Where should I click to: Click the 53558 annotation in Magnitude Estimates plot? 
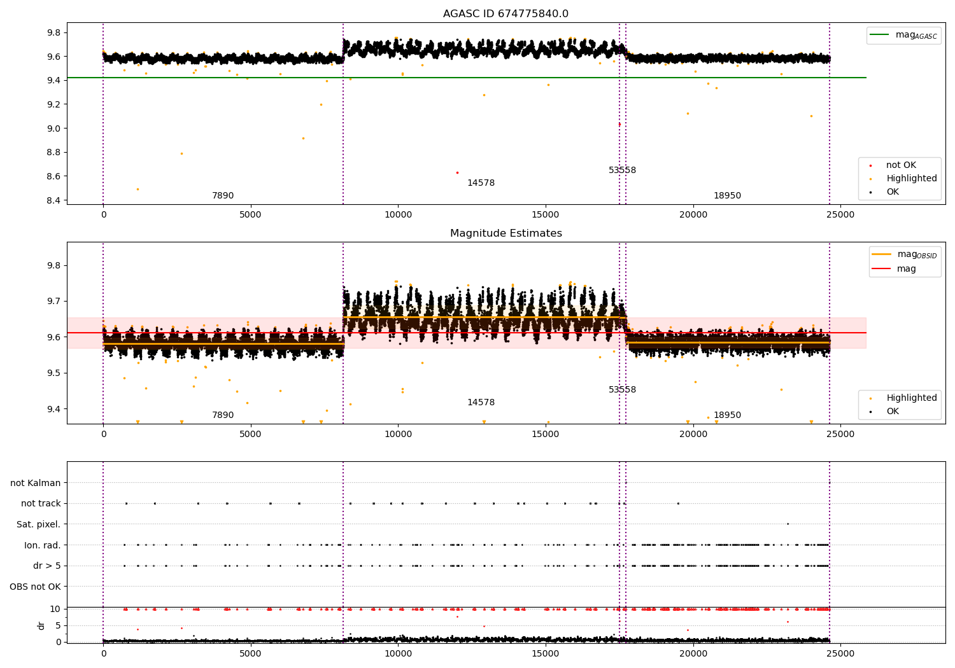[x=622, y=390]
